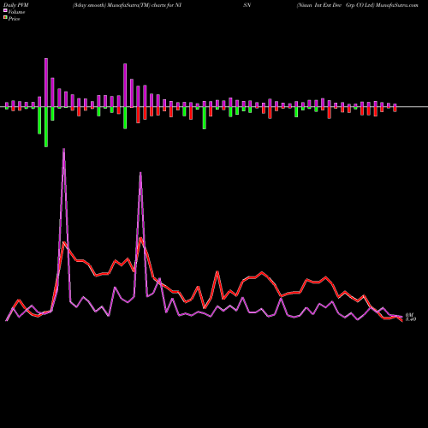Click the 'Price' legend label

(14, 19)
